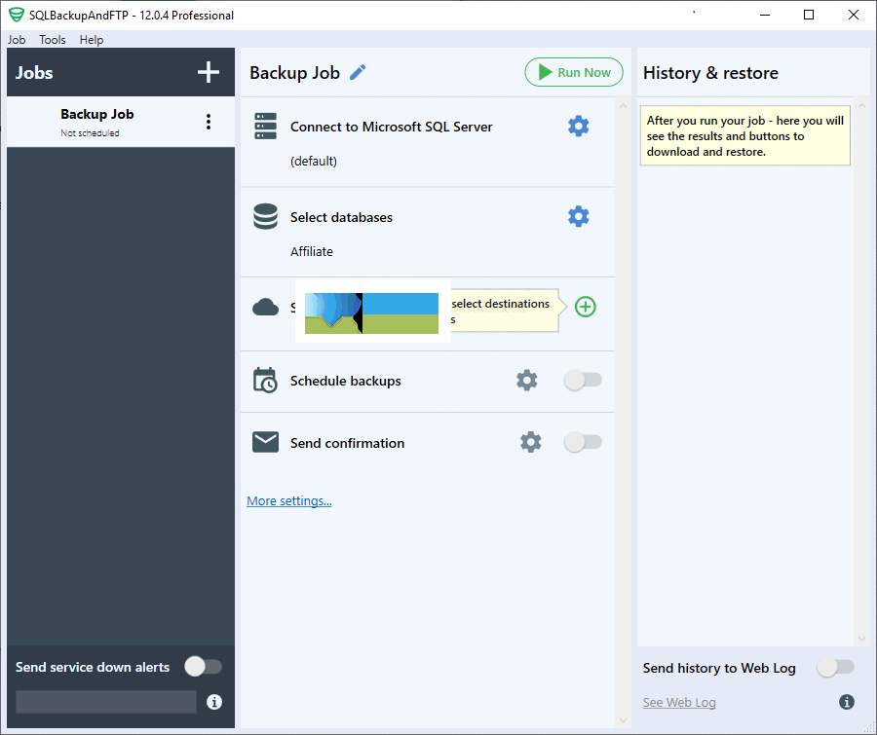Viewport: 877px width, 735px height.
Task: Click the SQLBackupAndFTP app logo in title bar
Action: point(17,16)
